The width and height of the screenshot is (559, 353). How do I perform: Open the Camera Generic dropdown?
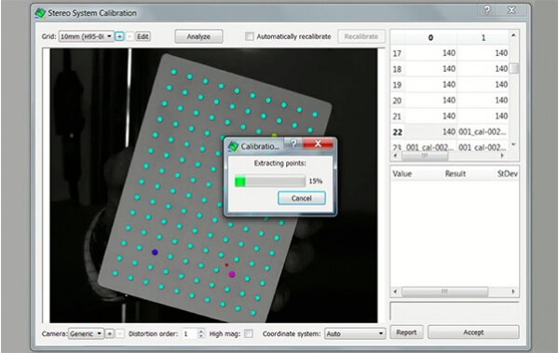click(86, 333)
